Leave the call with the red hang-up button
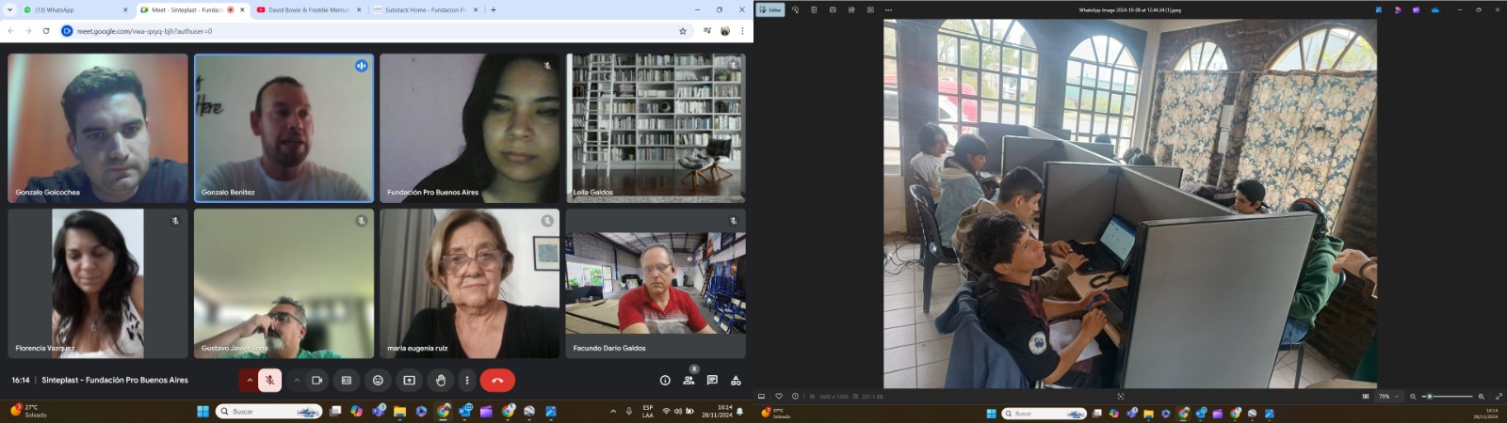Viewport: 1507px width, 423px height. (x=497, y=381)
